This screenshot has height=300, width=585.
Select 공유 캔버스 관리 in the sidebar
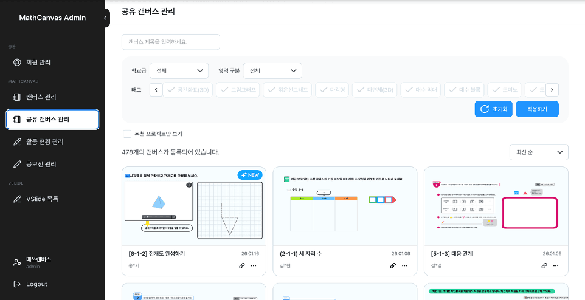[x=52, y=119]
